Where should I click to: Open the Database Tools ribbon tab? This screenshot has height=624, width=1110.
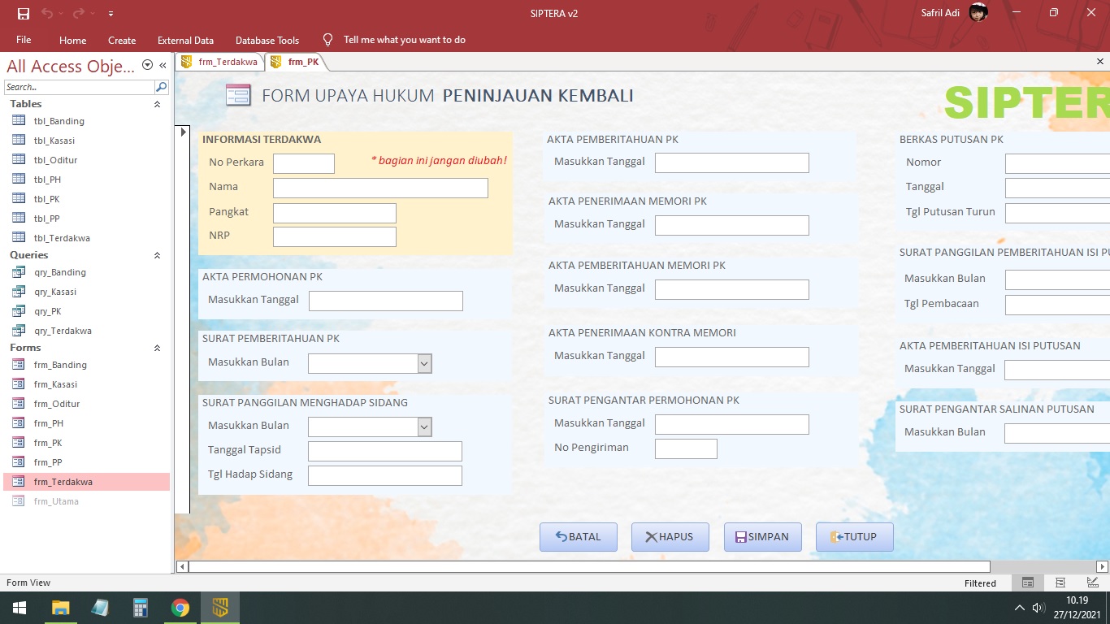(267, 40)
